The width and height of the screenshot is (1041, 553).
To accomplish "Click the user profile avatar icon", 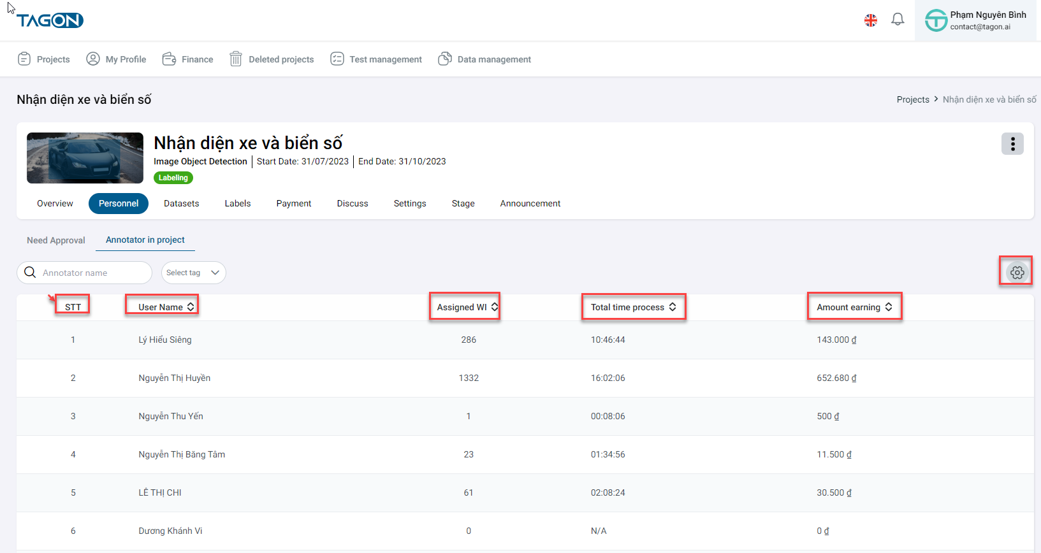I will pos(936,20).
